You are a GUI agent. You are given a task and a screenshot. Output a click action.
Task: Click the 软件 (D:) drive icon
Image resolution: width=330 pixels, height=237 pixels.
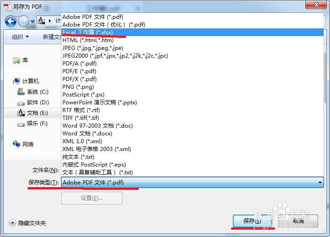tap(21, 103)
